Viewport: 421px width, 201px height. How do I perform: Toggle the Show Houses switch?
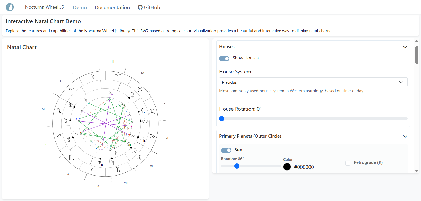pyautogui.click(x=224, y=58)
